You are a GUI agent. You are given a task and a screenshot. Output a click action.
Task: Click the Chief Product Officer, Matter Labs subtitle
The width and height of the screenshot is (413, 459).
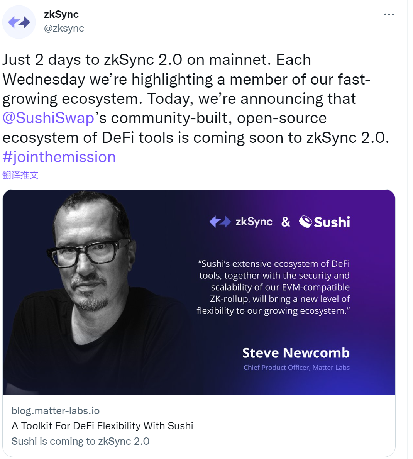pos(296,368)
